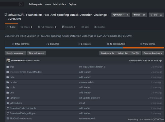Click the fork count 27

[161, 15]
